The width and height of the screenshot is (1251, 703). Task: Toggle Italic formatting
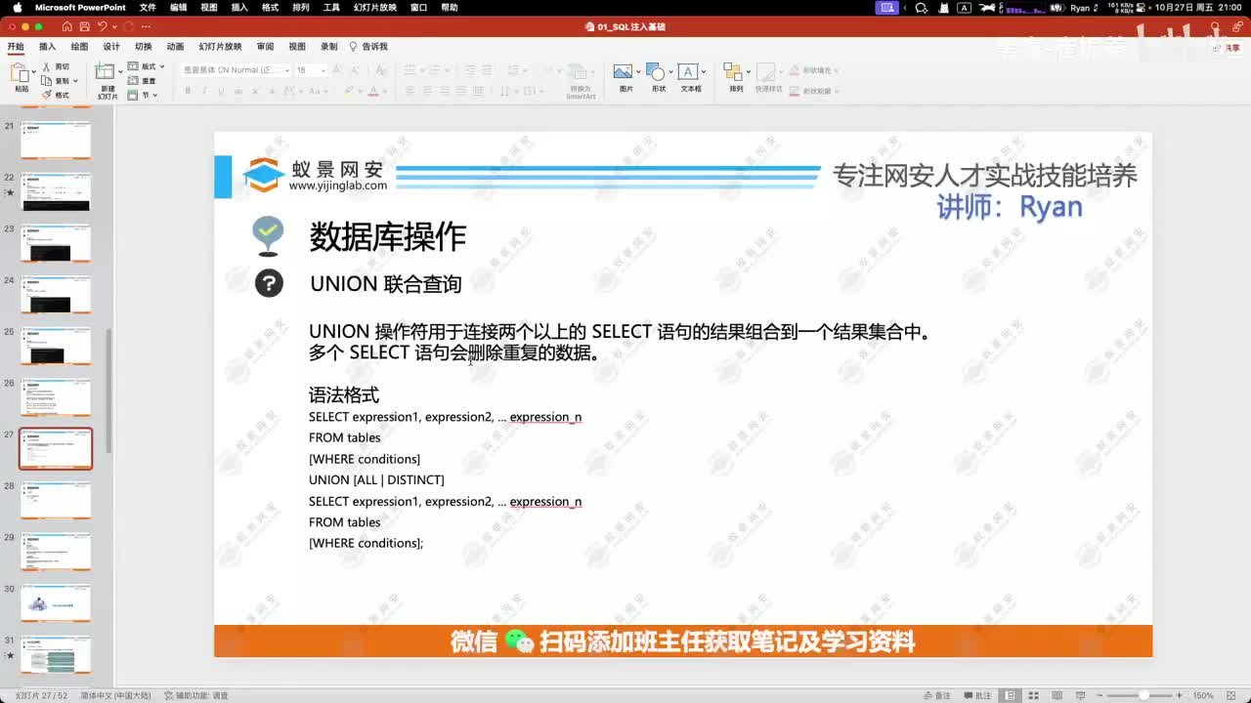[x=204, y=91]
